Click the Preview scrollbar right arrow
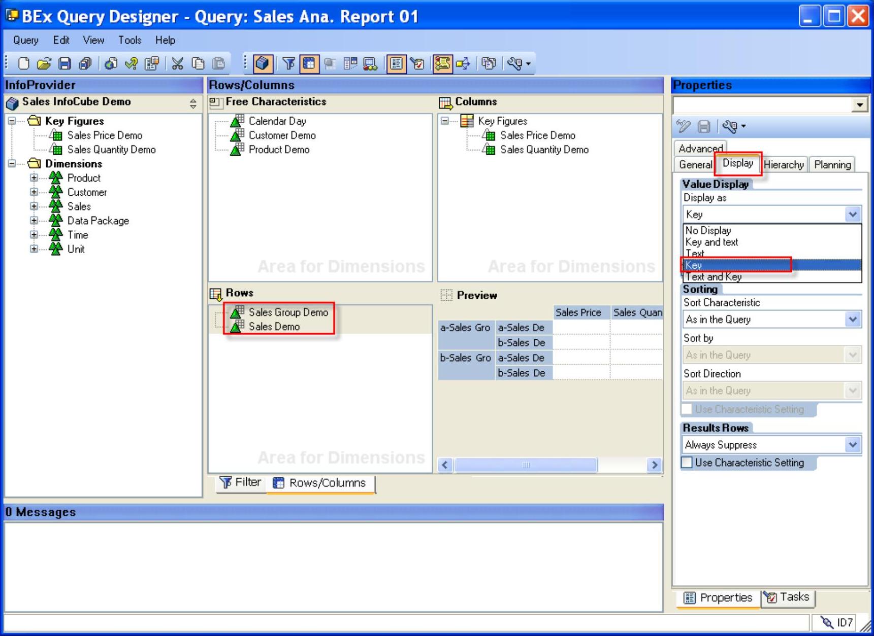Viewport: 874px width, 636px height. tap(655, 465)
